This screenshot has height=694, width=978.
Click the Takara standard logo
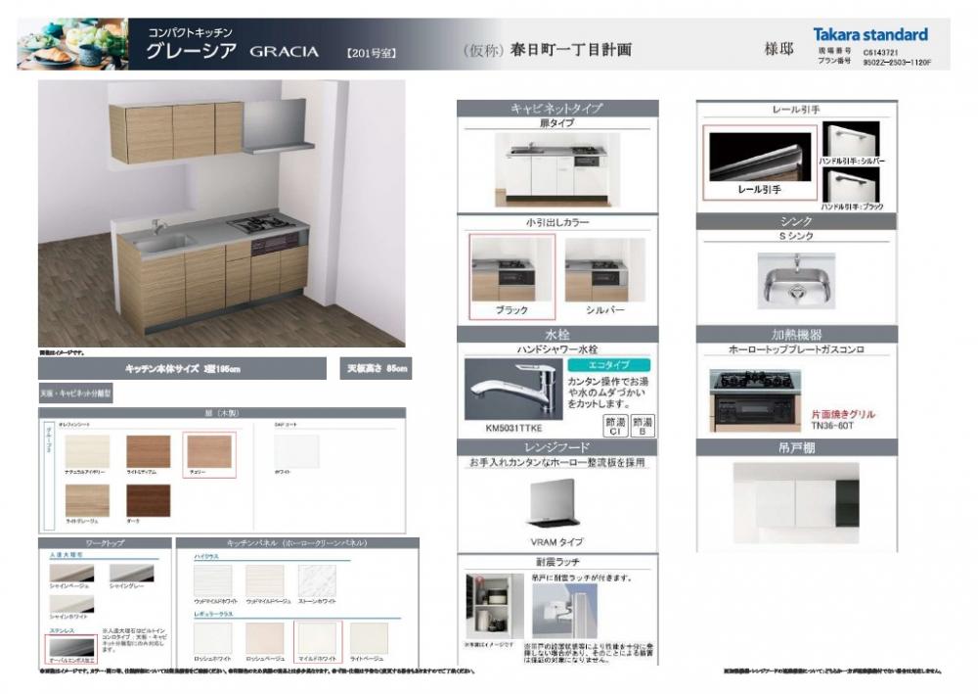(870, 34)
